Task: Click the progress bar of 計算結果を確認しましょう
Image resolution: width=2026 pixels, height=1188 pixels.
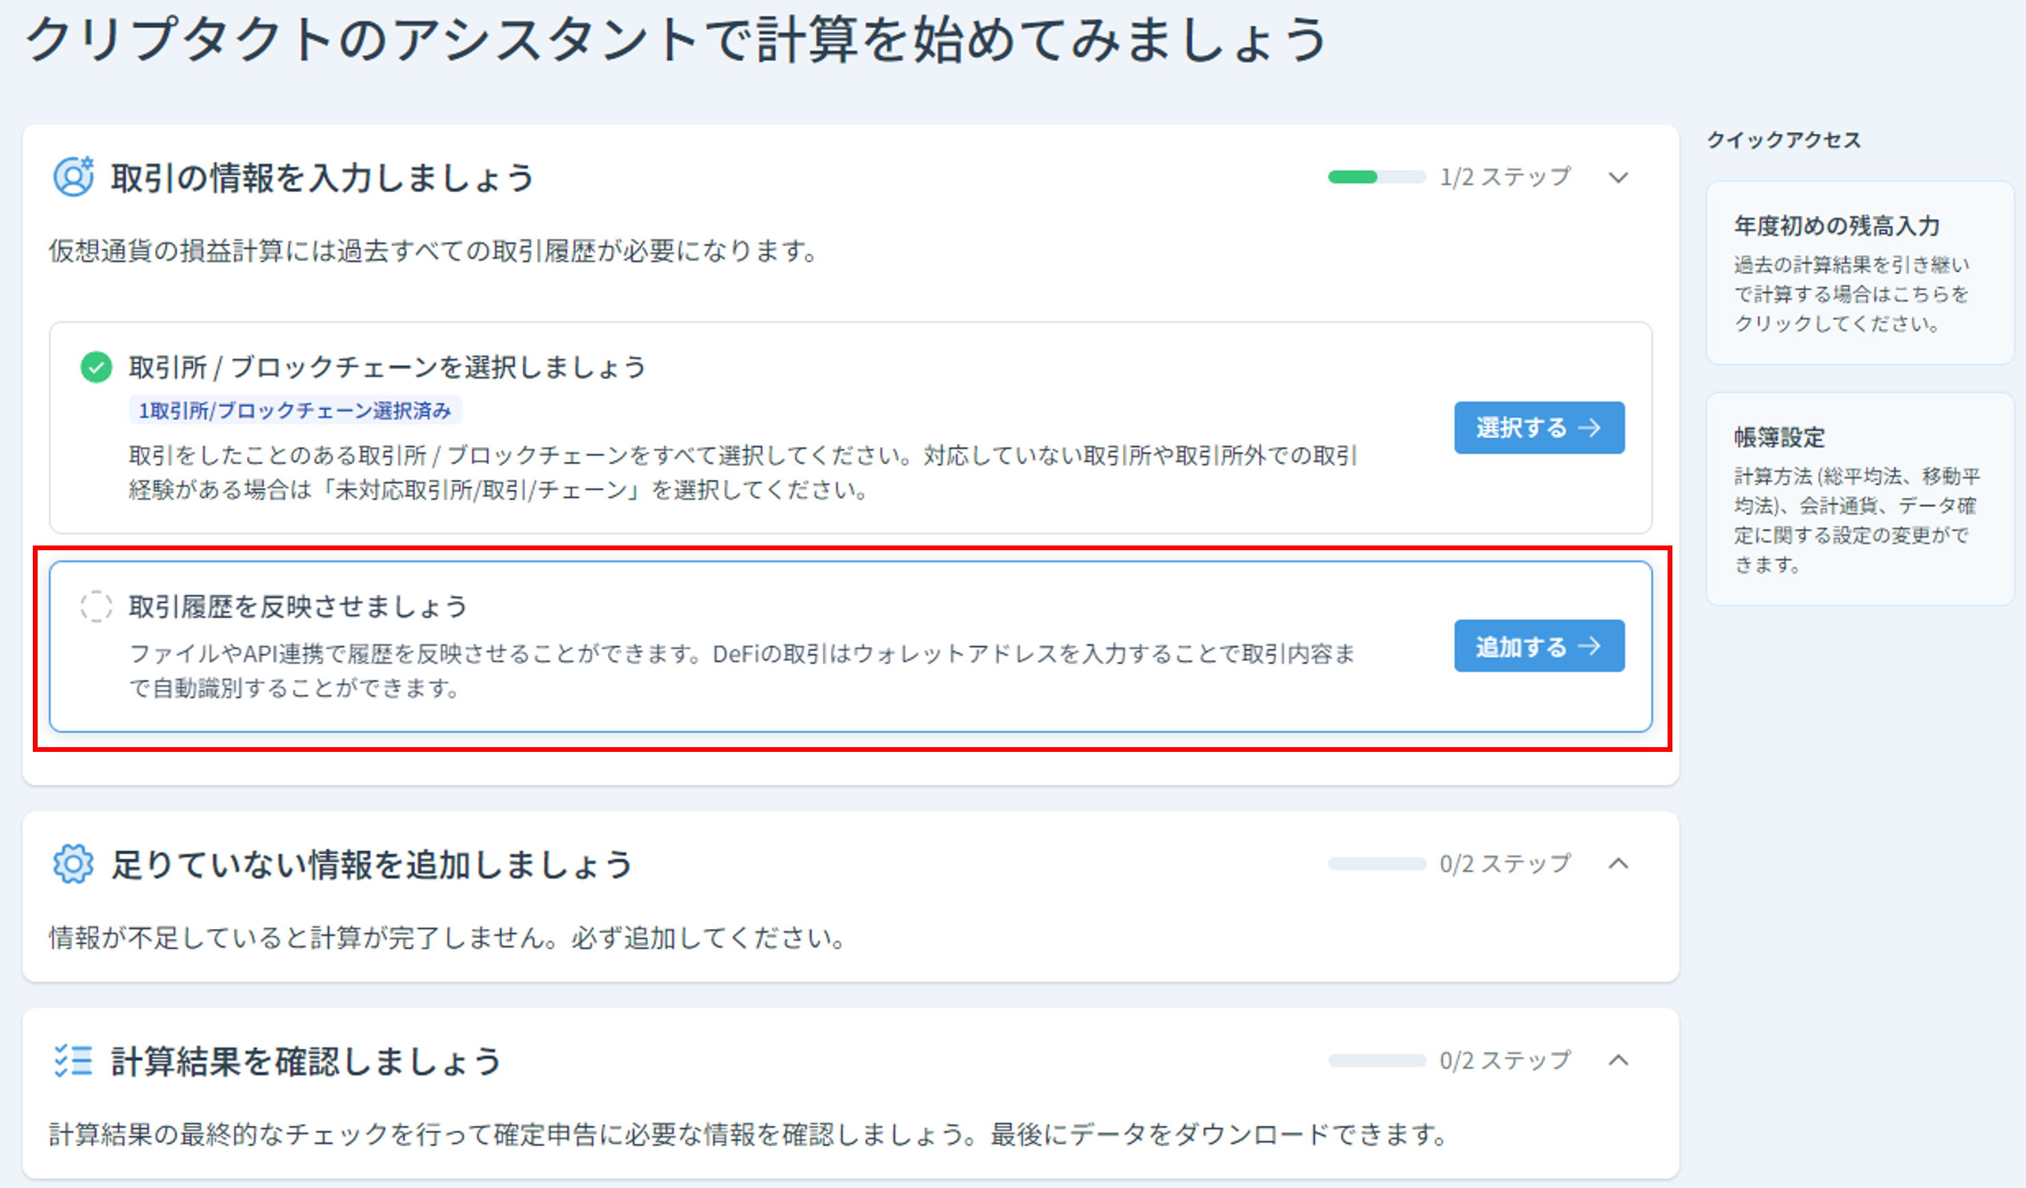Action: click(1376, 1060)
